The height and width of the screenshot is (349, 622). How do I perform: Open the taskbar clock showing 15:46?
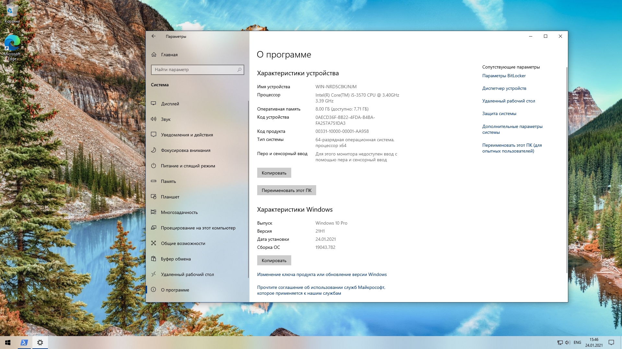coord(594,343)
